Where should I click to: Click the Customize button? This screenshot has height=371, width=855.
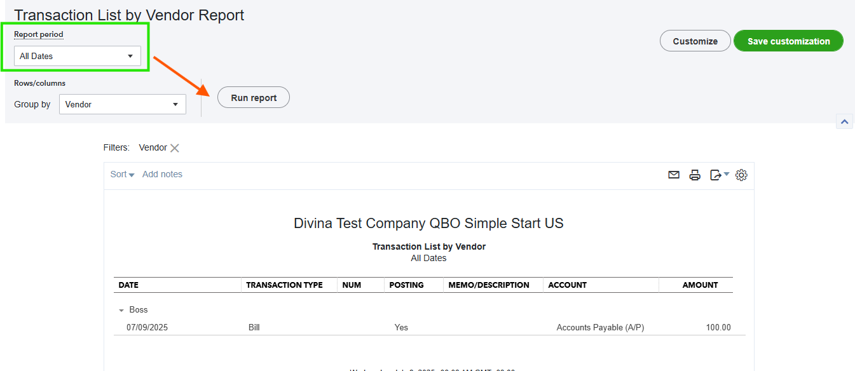click(695, 41)
